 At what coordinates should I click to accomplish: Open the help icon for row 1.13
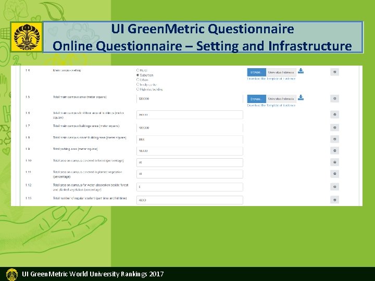click(x=334, y=200)
